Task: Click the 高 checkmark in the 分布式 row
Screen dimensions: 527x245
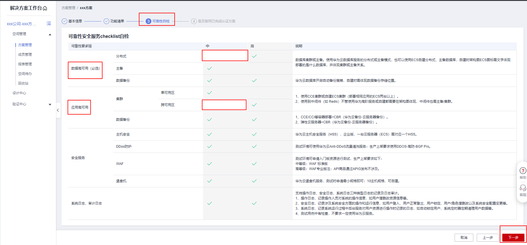Action: click(254, 56)
